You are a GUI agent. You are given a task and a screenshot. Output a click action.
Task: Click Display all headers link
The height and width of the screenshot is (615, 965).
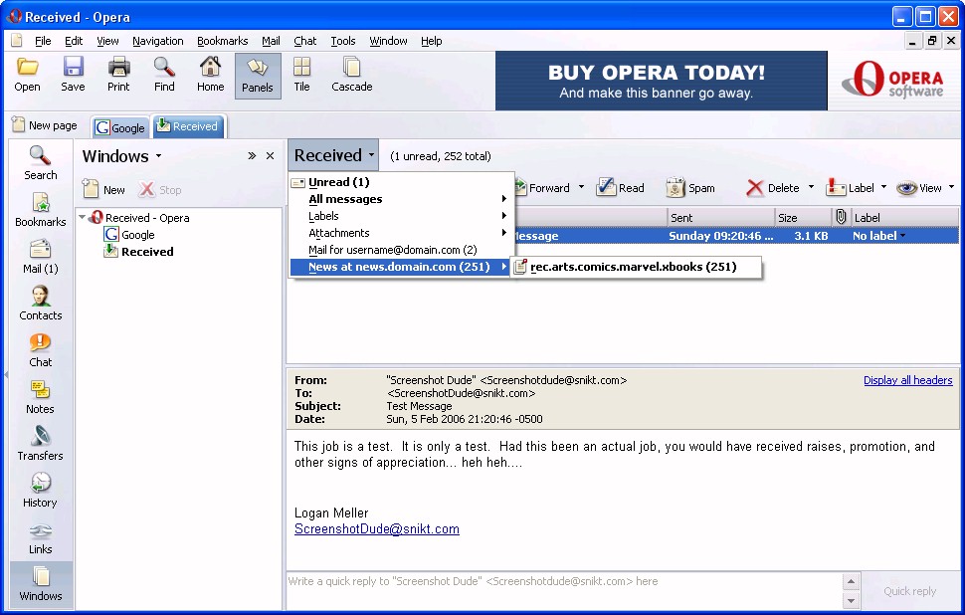907,380
